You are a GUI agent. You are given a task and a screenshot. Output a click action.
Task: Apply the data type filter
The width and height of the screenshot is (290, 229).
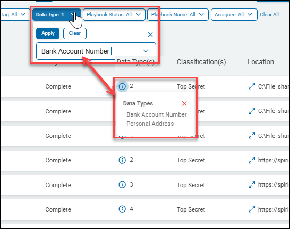48,33
